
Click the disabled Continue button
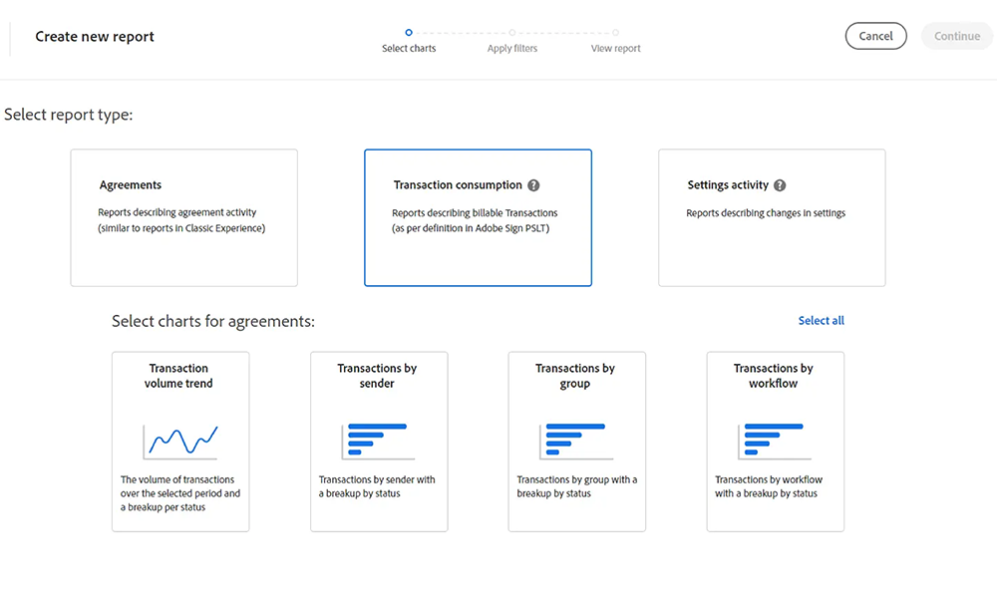pyautogui.click(x=955, y=35)
